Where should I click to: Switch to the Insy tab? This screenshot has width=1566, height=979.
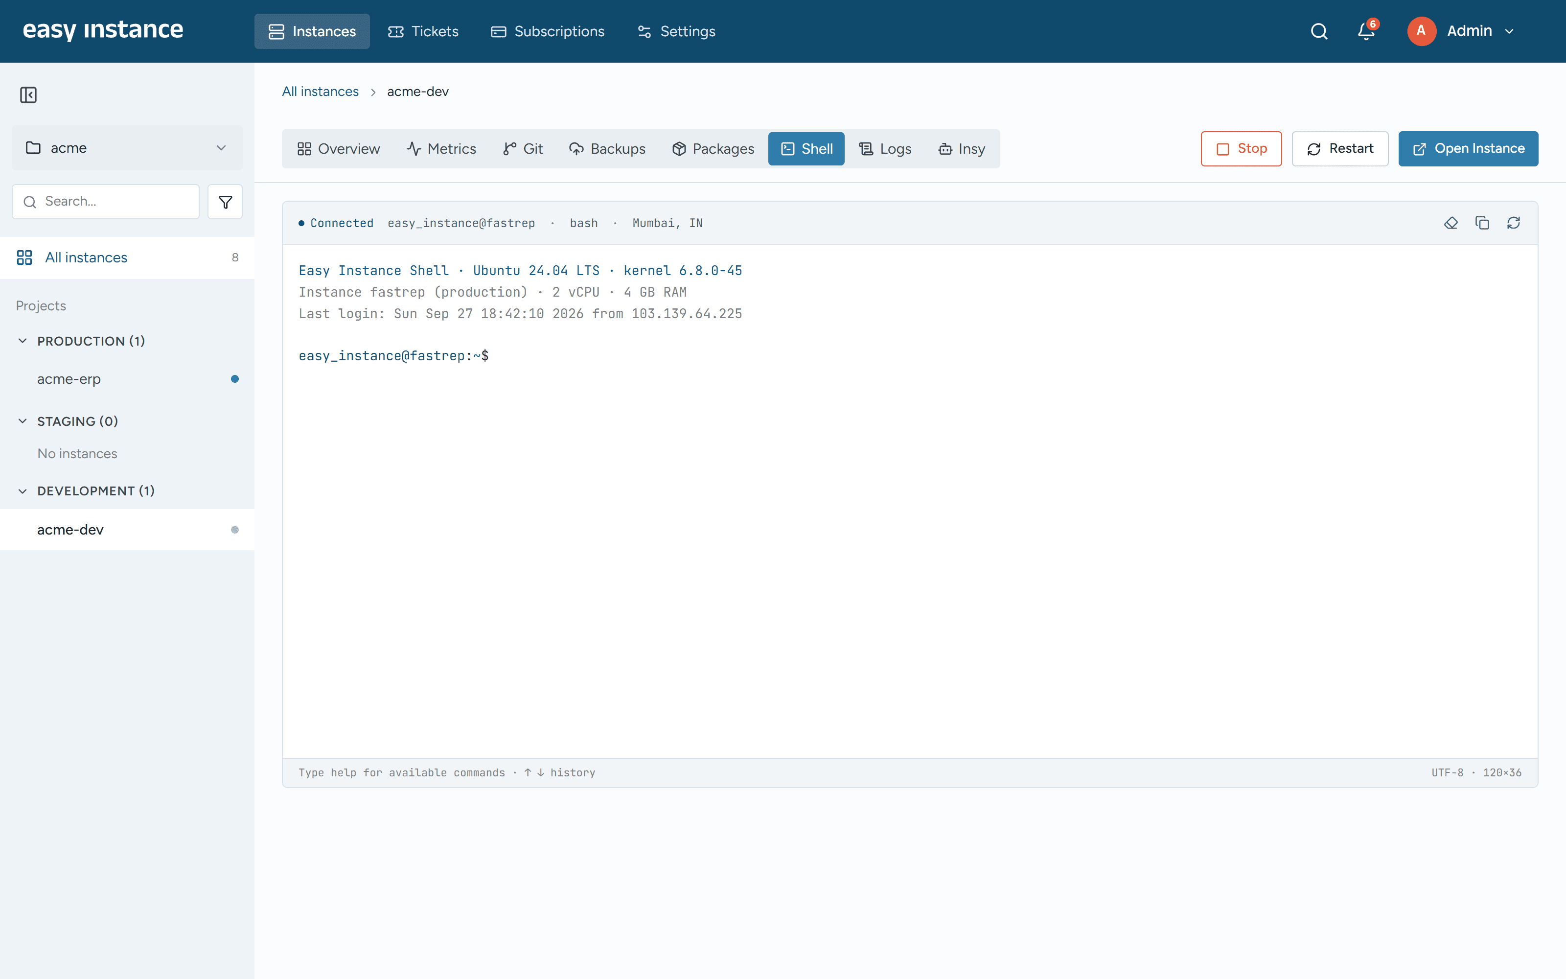(962, 149)
